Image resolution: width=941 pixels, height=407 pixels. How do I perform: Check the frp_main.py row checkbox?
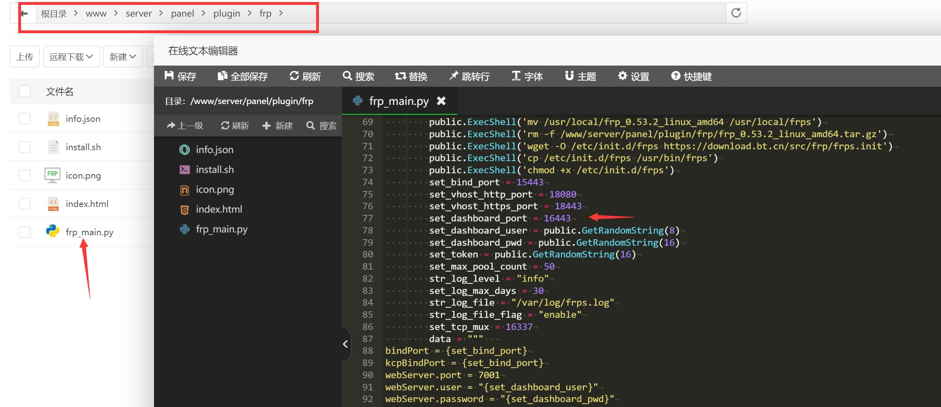25,232
